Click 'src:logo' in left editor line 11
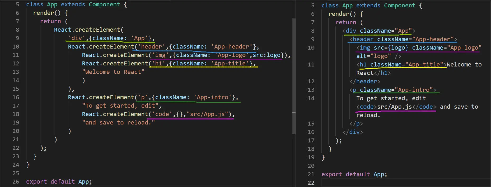491x187 pixels. point(267,55)
